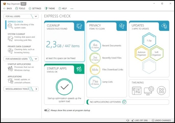
Task: Click the 7-Zip update hexagon
Action: click(149, 40)
